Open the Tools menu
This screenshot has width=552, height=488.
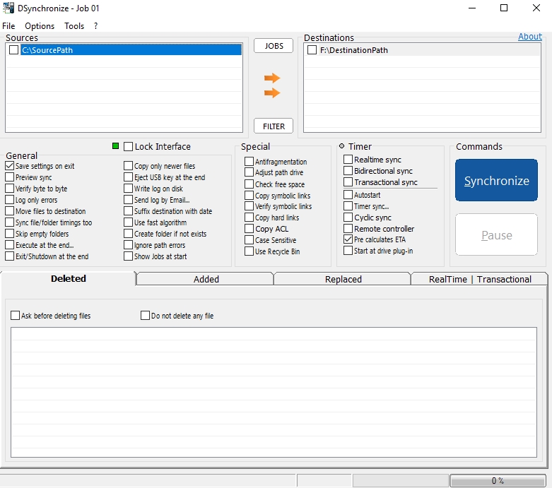coord(74,26)
